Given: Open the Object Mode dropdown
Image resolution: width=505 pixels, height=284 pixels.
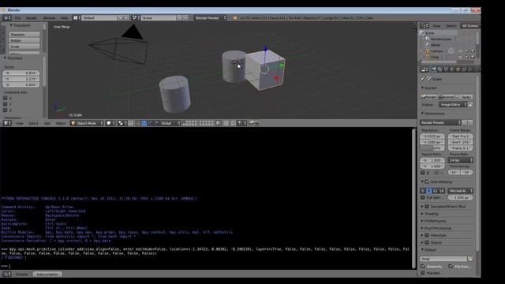Looking at the screenshot, I should point(87,123).
